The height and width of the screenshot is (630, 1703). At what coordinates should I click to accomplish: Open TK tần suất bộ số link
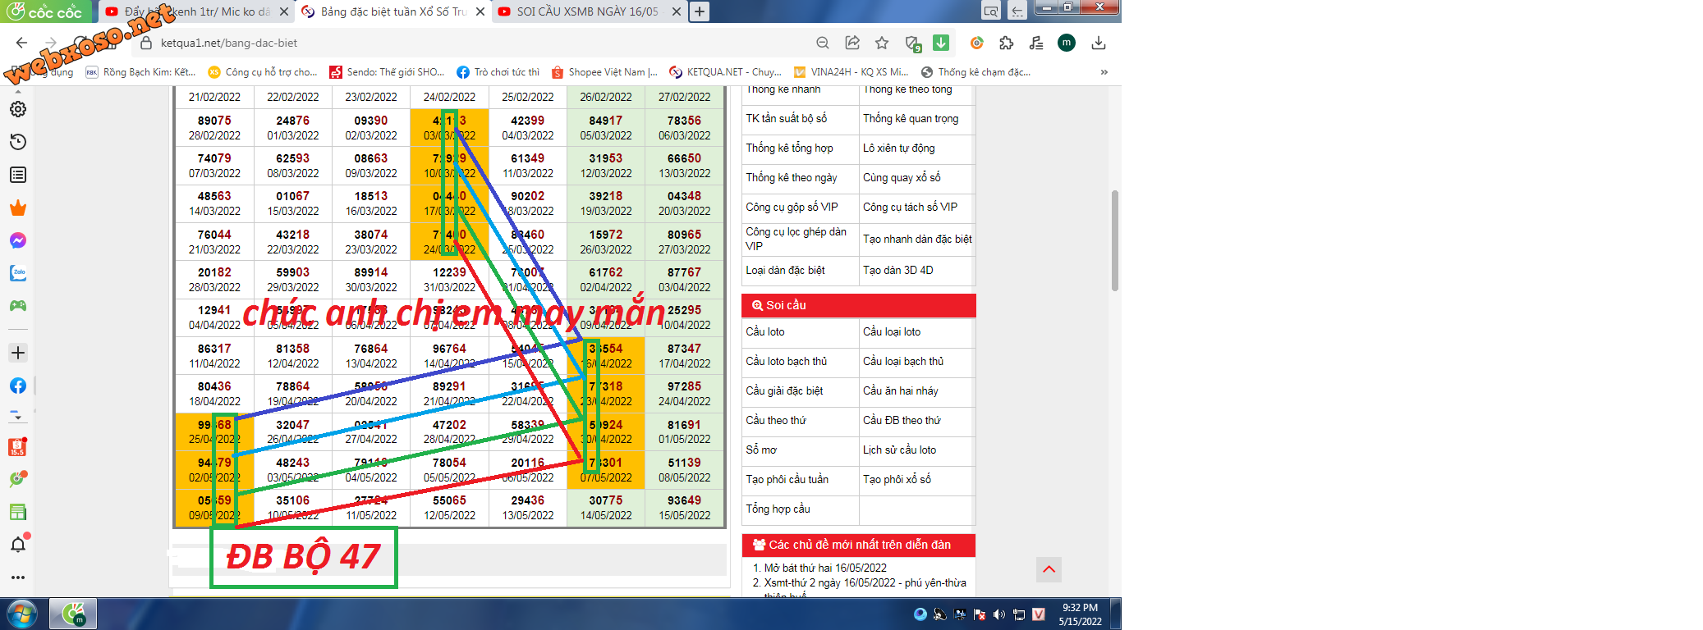click(x=786, y=118)
